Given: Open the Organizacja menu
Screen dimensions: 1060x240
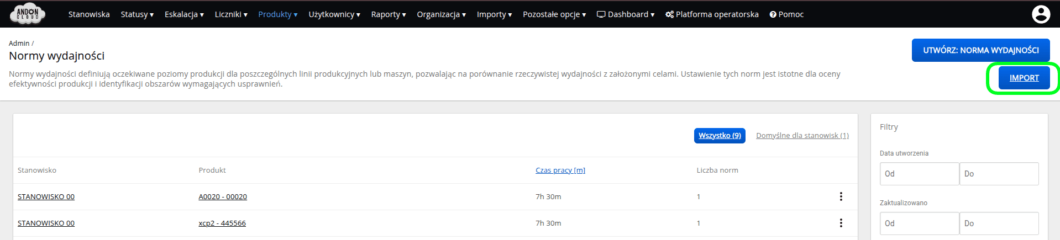Looking at the screenshot, I should click(441, 14).
